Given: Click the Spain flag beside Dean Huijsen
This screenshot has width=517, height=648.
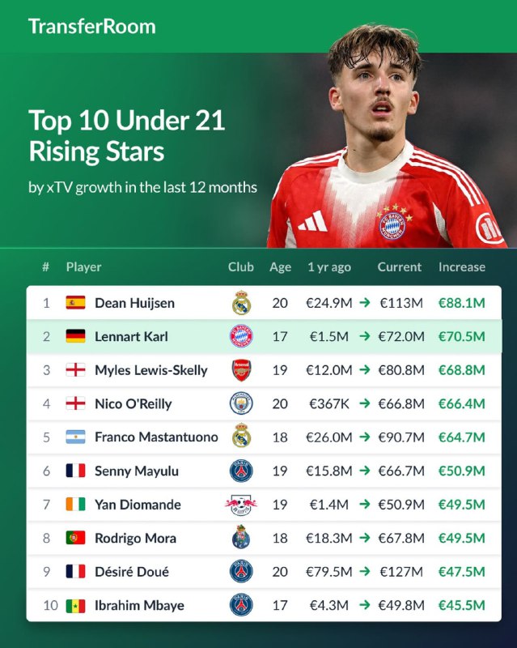Looking at the screenshot, I should pos(75,303).
